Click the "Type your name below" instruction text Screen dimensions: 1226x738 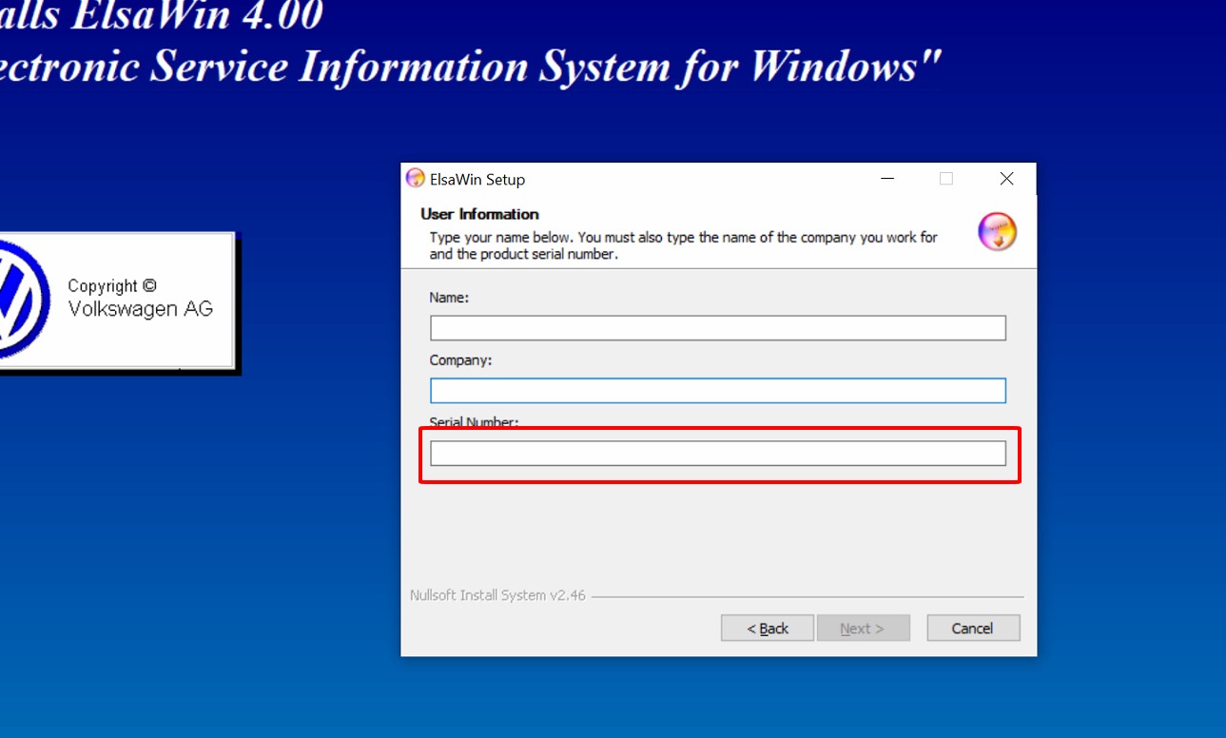tap(683, 245)
